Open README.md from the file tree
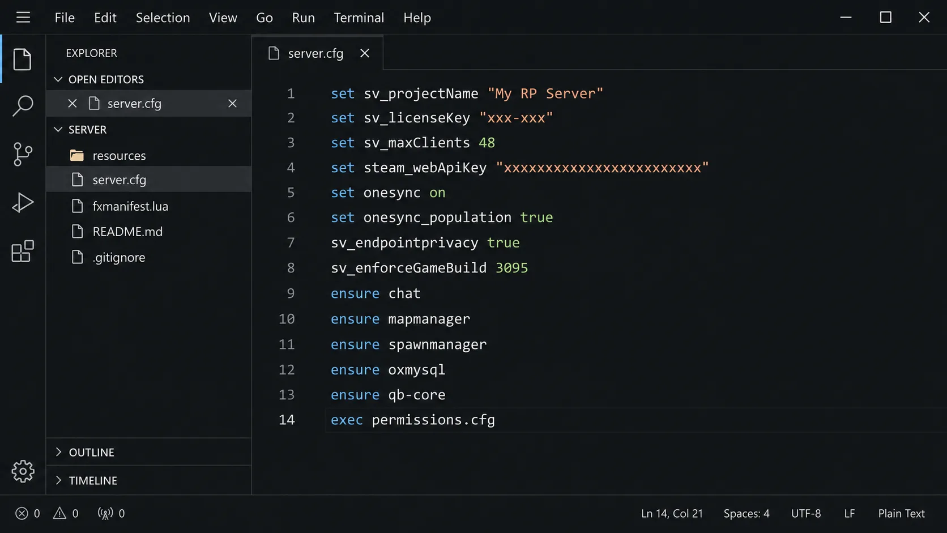This screenshot has width=947, height=533. pos(148,232)
